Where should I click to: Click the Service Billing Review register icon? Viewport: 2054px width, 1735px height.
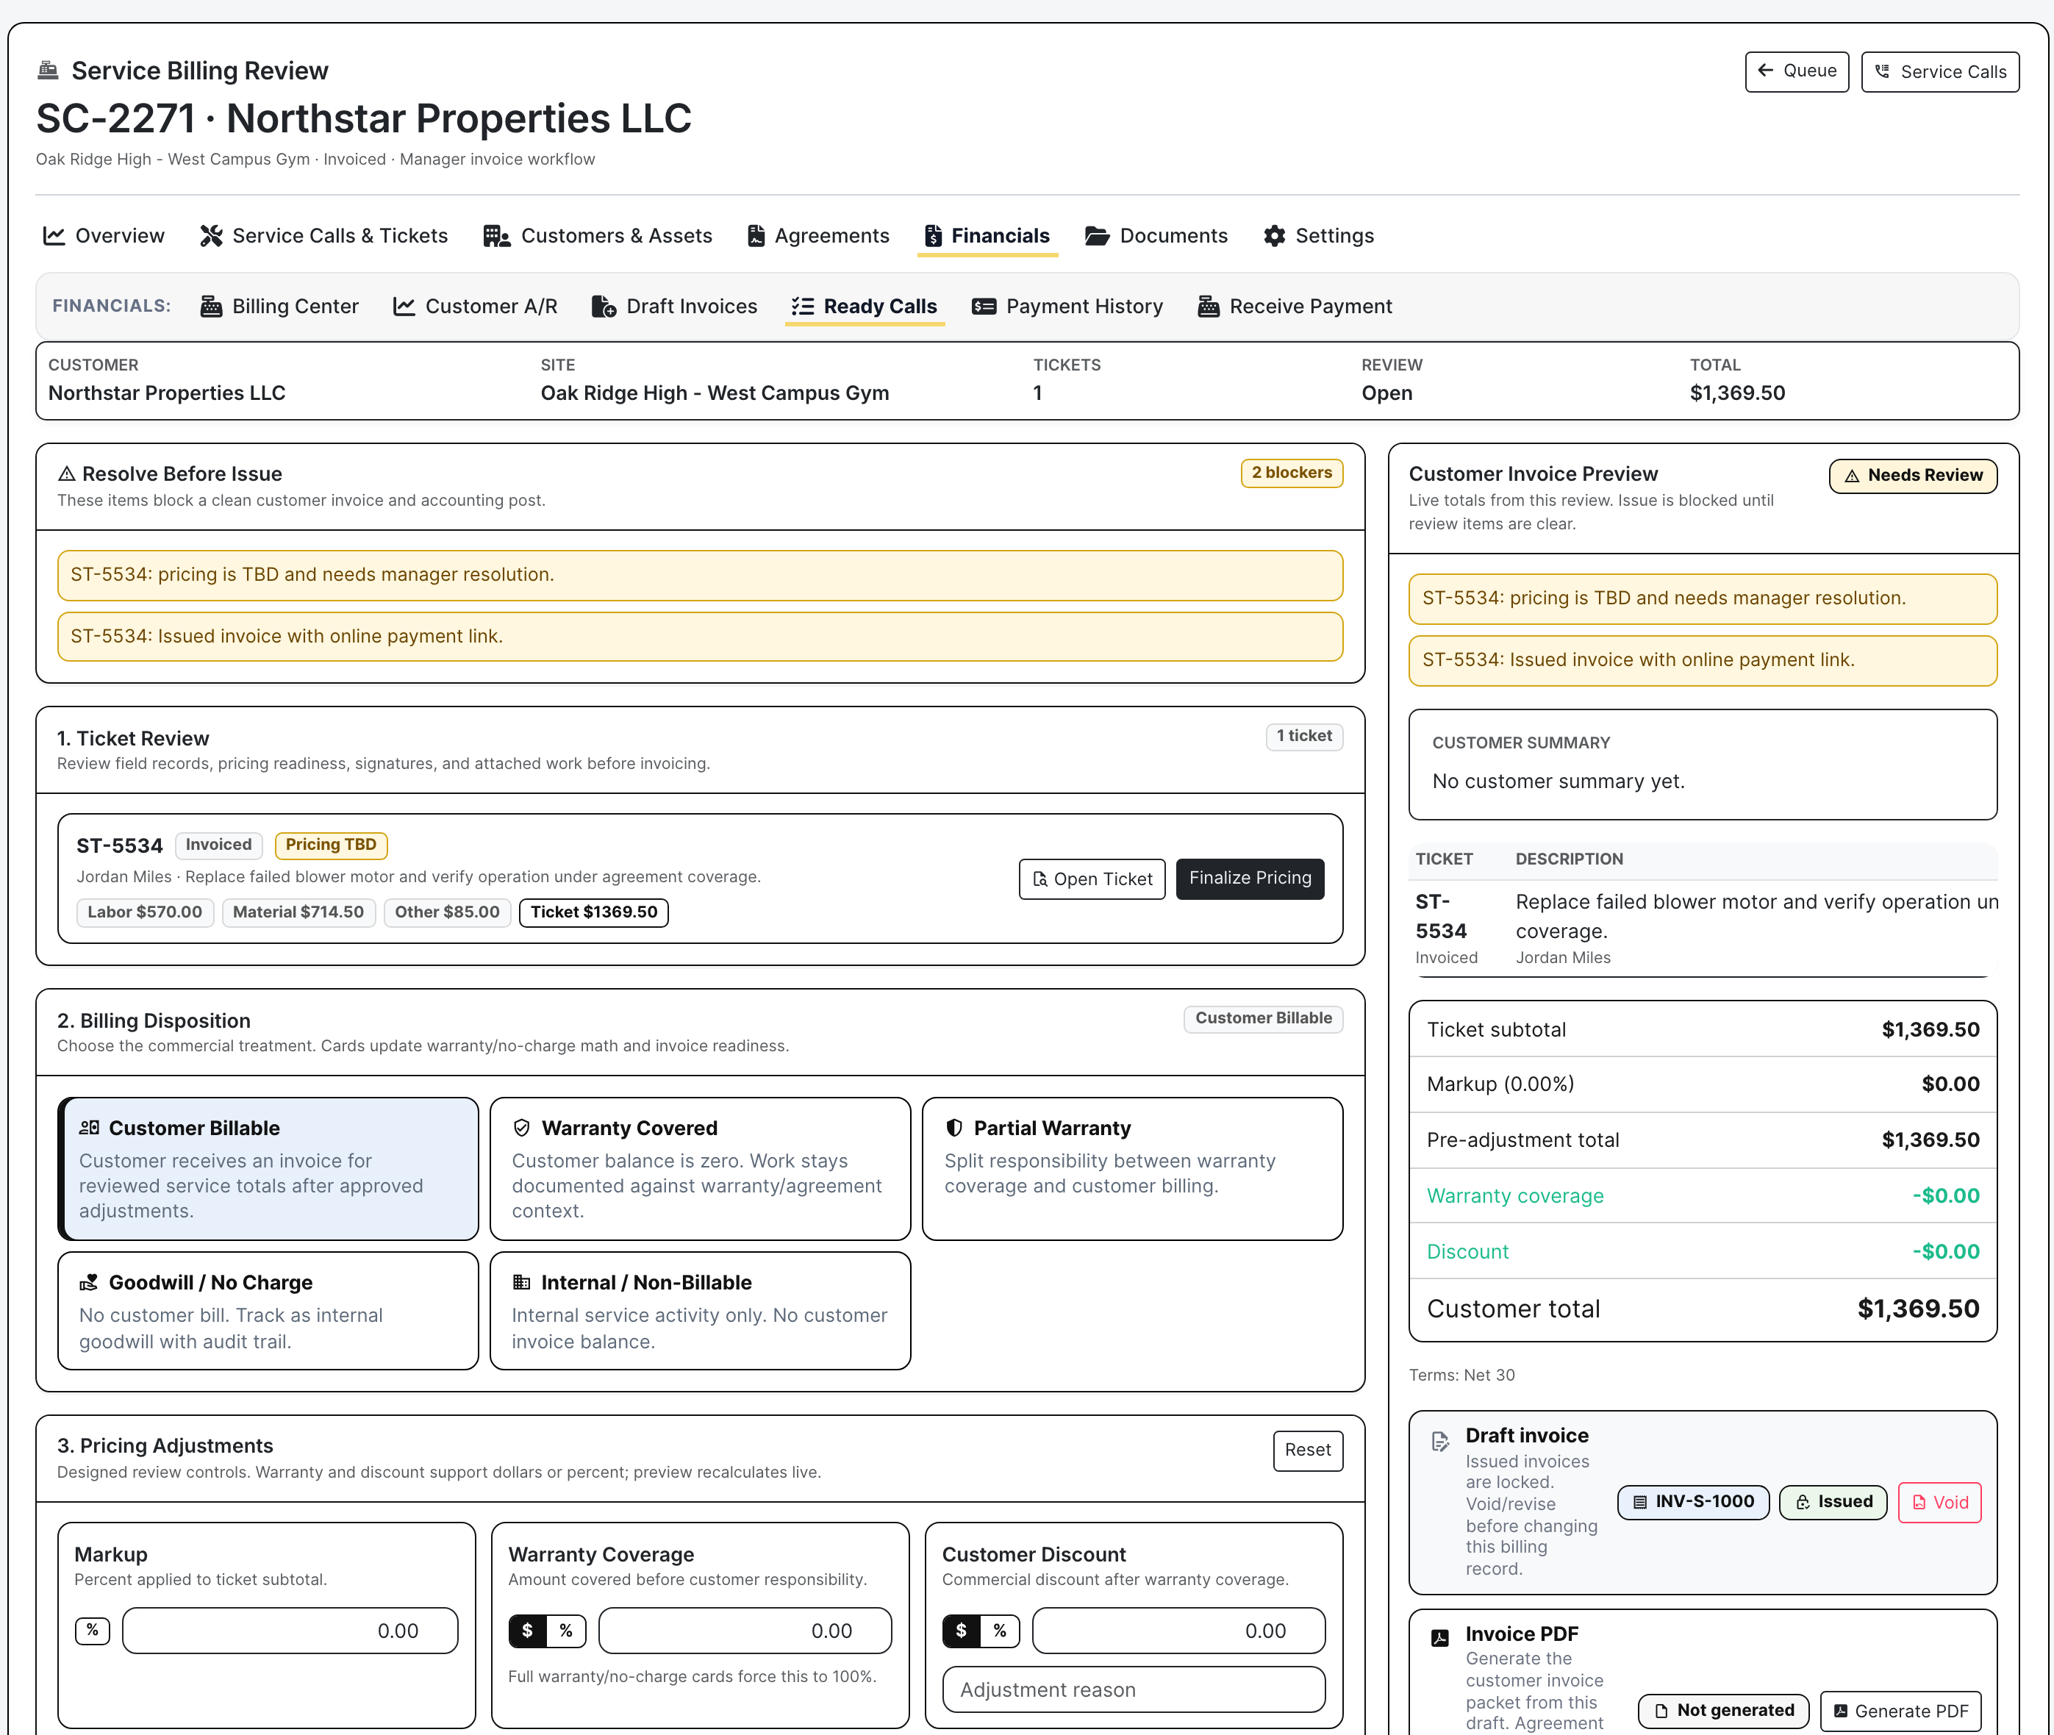click(x=47, y=70)
